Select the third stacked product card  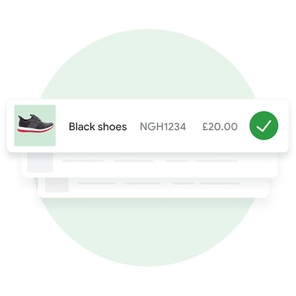pos(154,188)
